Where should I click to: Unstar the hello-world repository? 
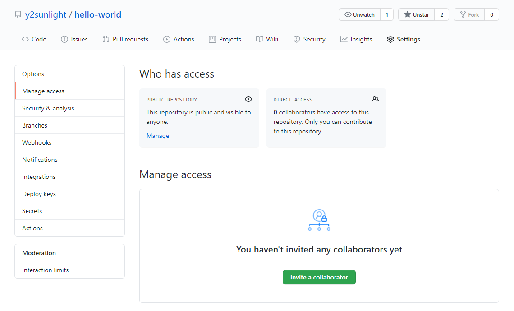[416, 15]
